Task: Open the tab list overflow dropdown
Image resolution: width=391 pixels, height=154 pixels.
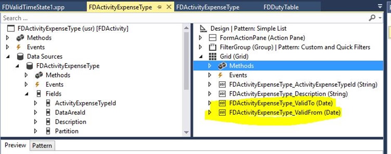Action: tap(380, 6)
